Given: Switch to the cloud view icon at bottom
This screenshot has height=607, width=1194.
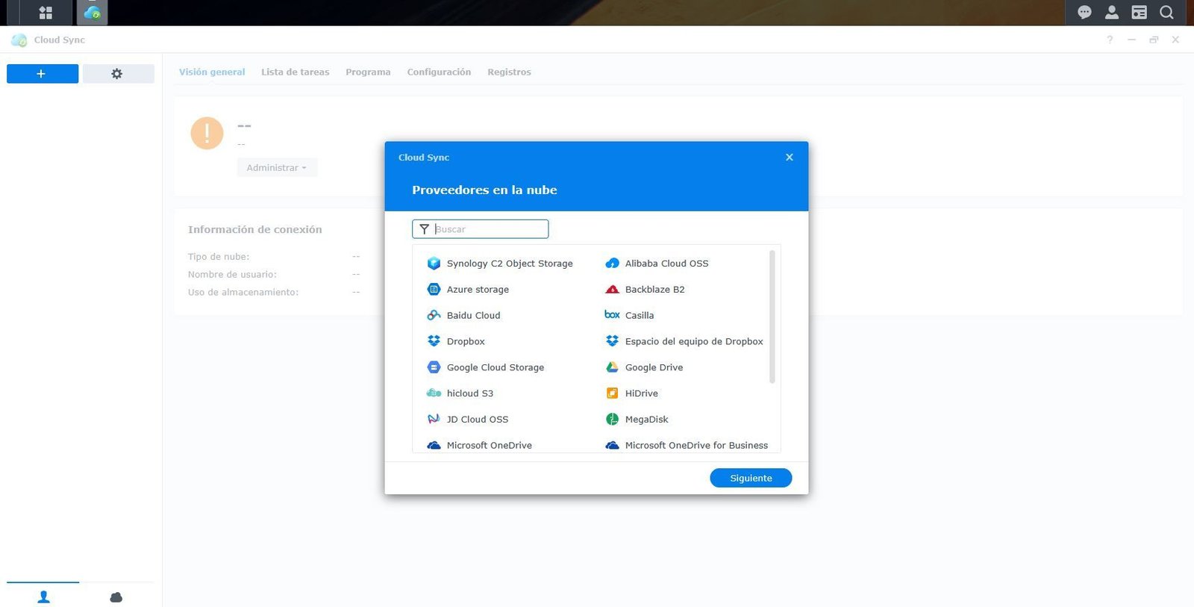Looking at the screenshot, I should (x=116, y=597).
